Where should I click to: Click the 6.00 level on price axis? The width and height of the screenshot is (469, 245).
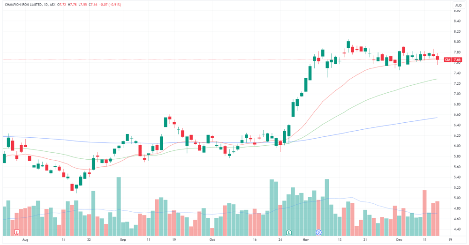pyautogui.click(x=457, y=146)
